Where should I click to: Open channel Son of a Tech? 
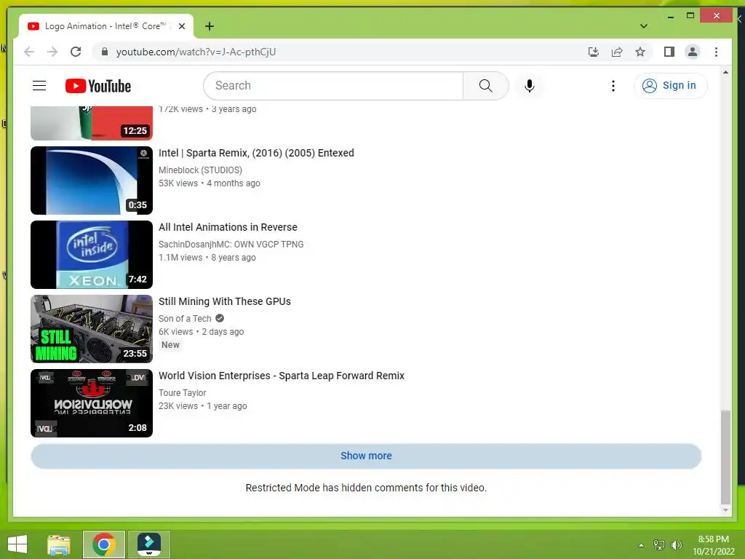pyautogui.click(x=185, y=319)
